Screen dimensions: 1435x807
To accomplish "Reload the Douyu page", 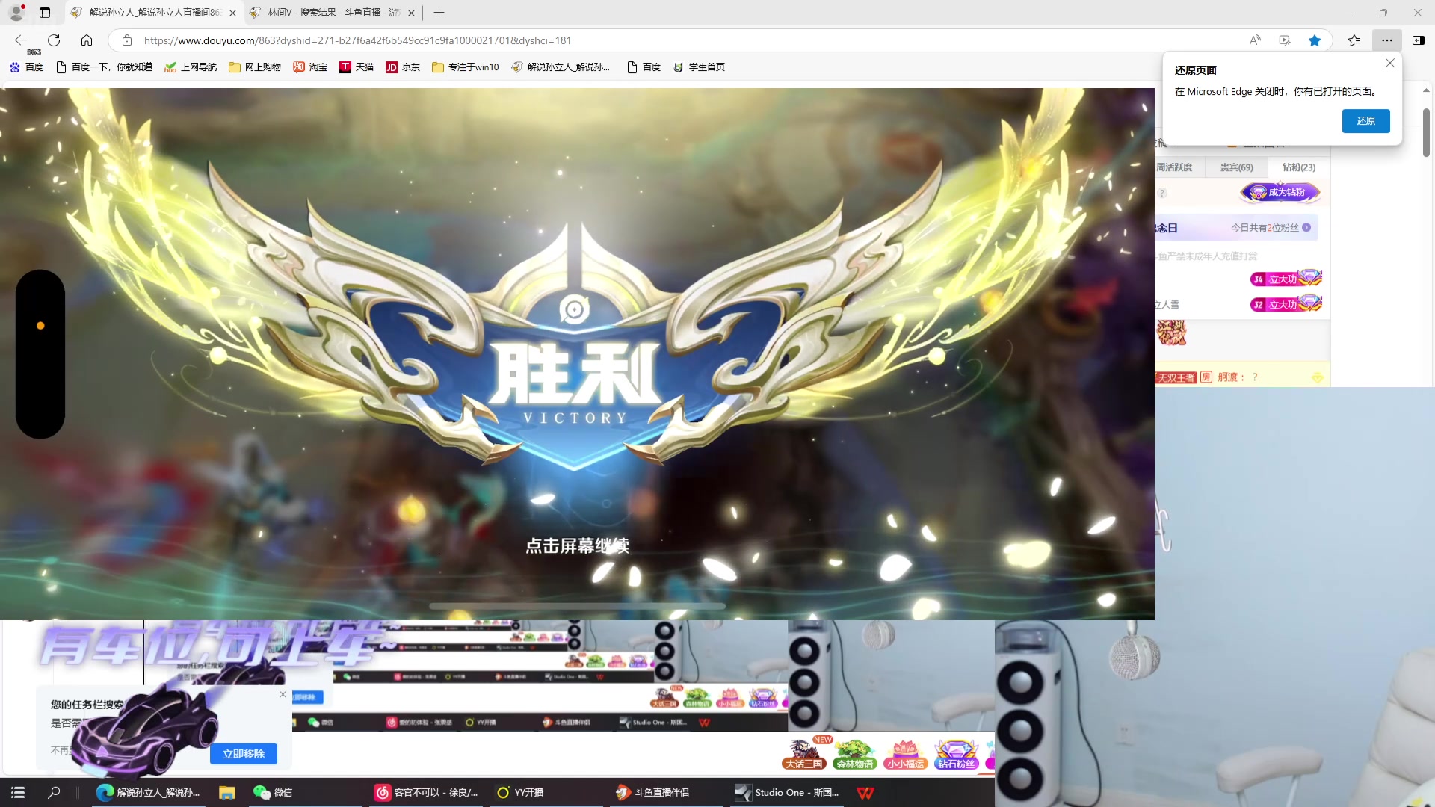I will (54, 40).
